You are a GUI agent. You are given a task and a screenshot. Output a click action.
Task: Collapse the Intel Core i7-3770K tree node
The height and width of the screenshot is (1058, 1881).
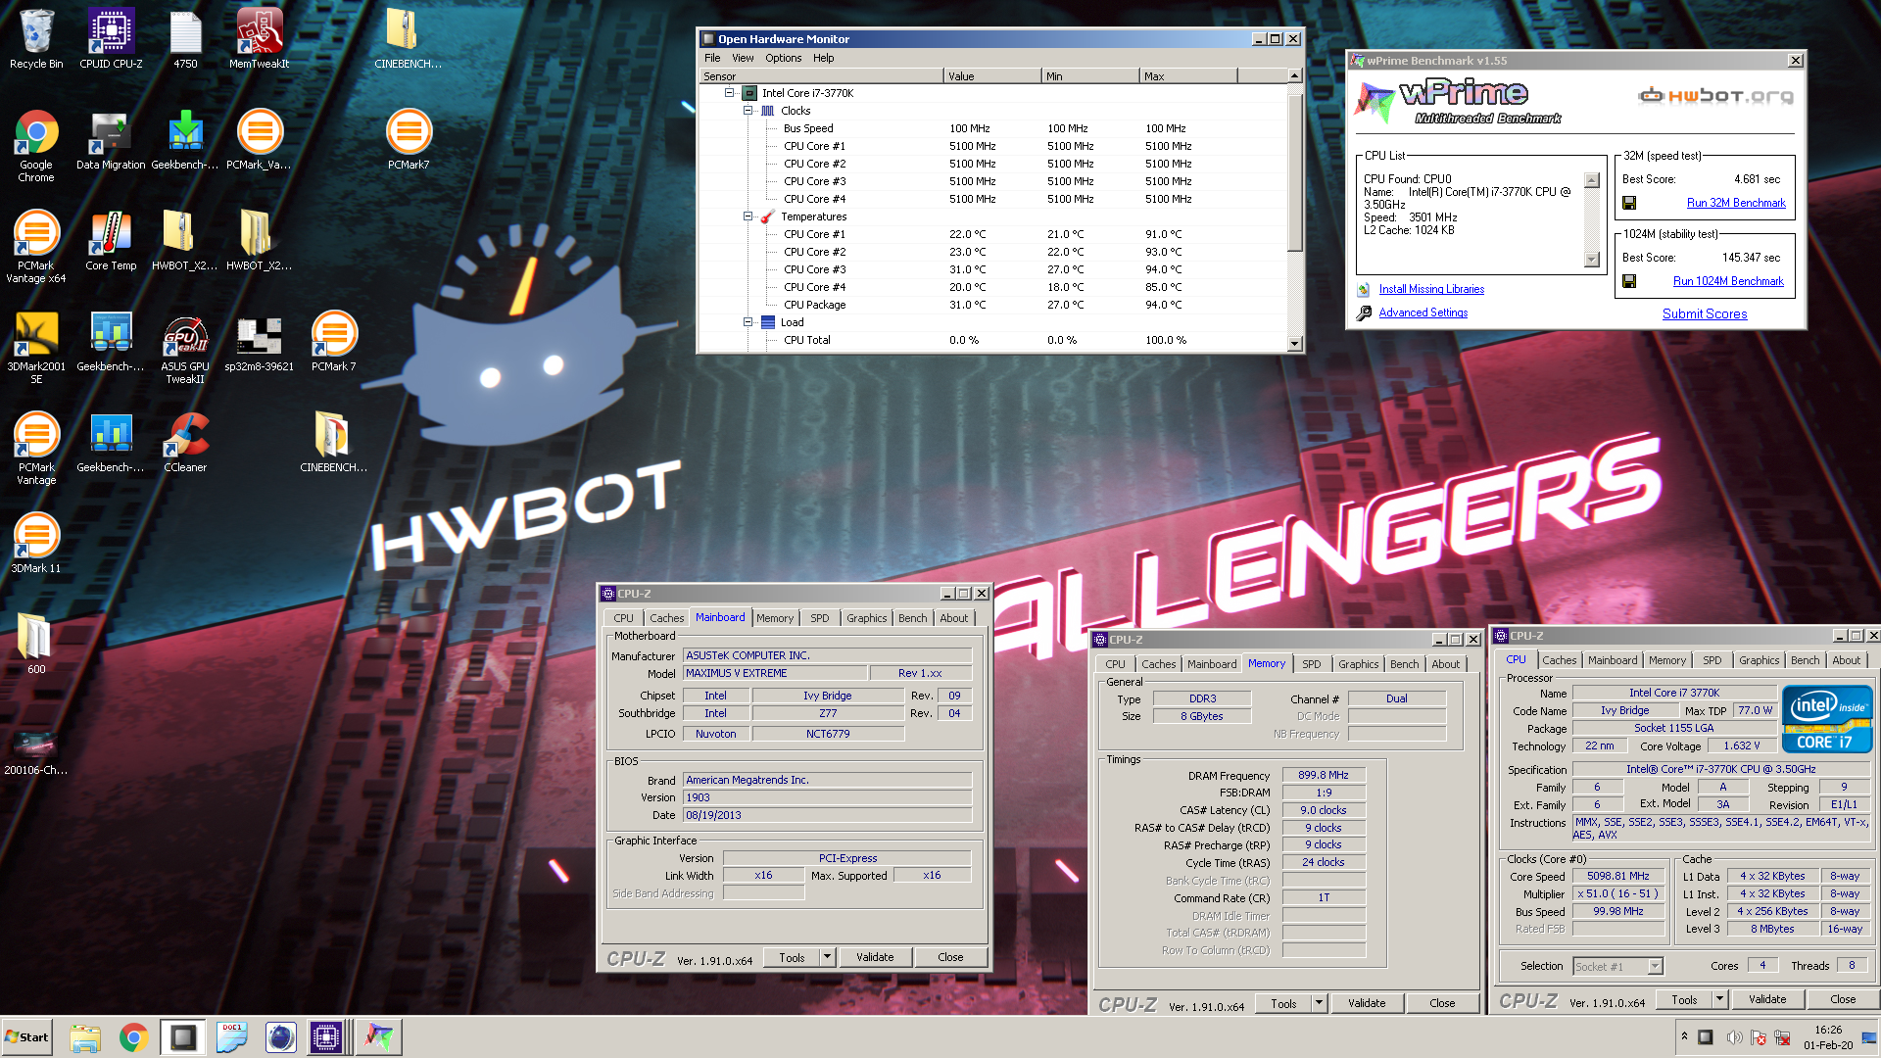click(729, 93)
